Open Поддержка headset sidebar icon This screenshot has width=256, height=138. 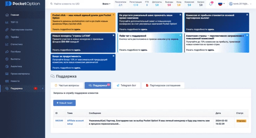(x=7, y=88)
